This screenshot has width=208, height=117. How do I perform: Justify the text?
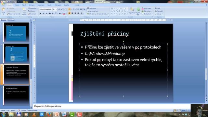[x=78, y=13]
